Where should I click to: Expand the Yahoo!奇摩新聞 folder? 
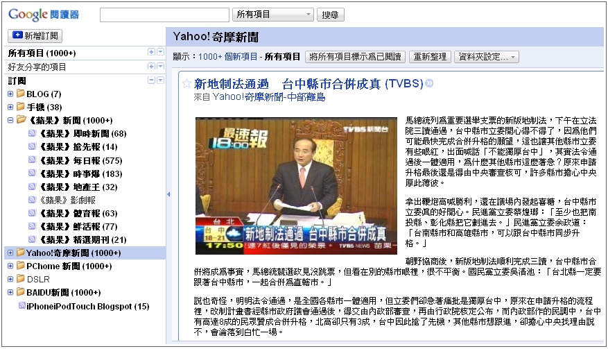click(x=10, y=253)
